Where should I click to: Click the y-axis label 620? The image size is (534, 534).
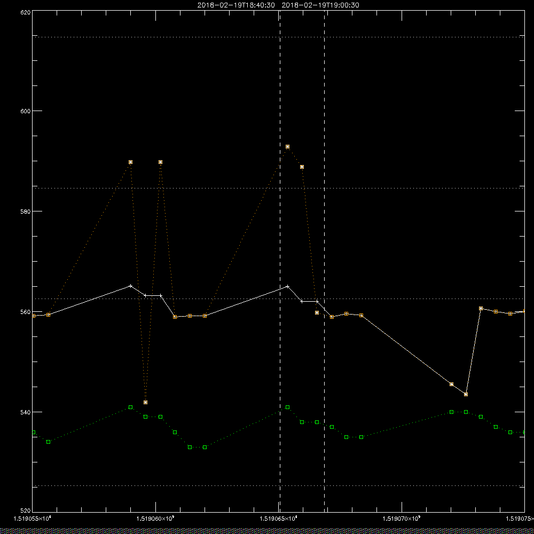[26, 12]
